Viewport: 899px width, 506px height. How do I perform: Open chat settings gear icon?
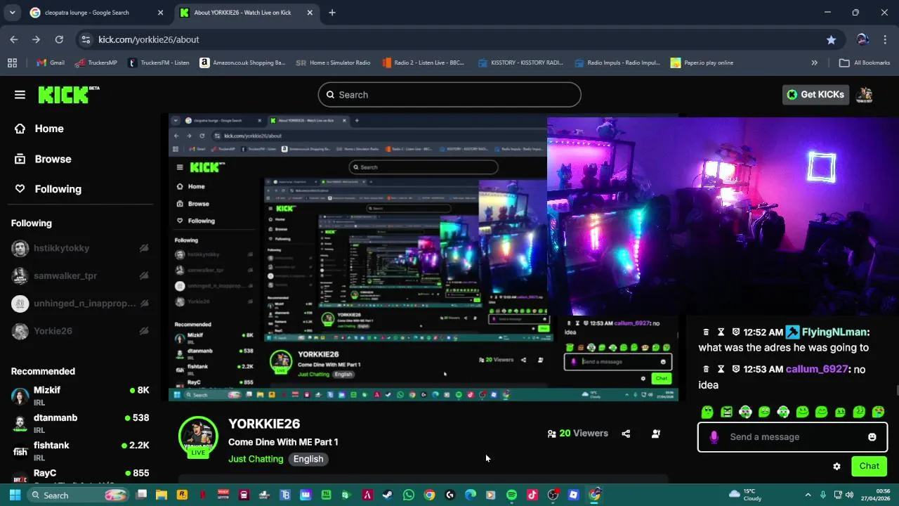[836, 466]
